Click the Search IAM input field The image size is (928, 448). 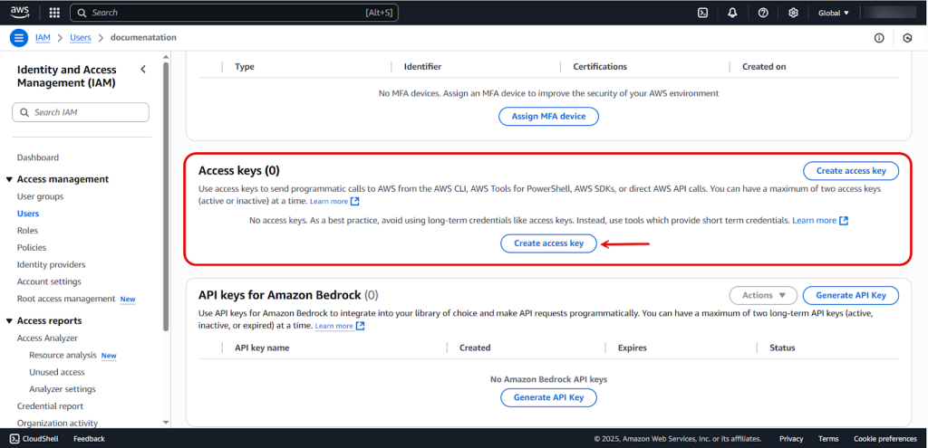[82, 111]
